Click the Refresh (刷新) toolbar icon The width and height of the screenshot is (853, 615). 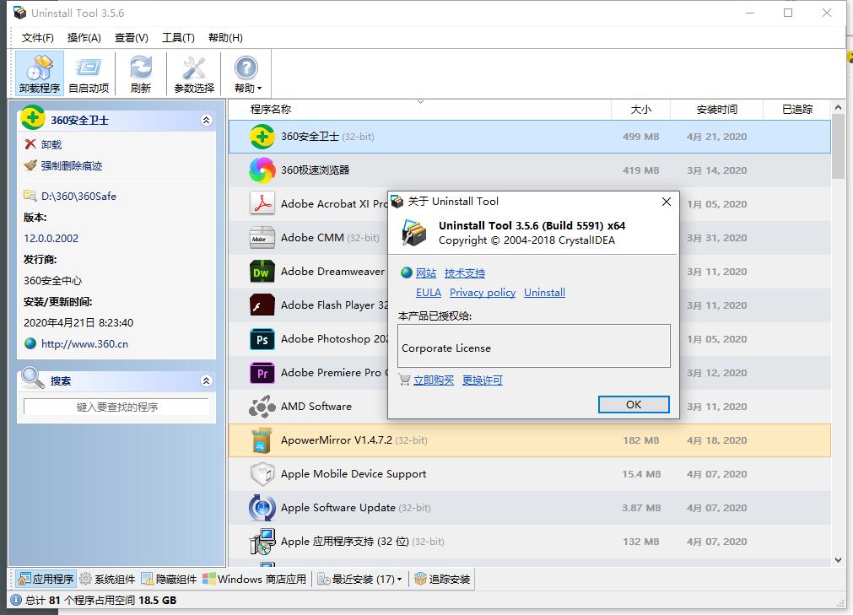(141, 73)
